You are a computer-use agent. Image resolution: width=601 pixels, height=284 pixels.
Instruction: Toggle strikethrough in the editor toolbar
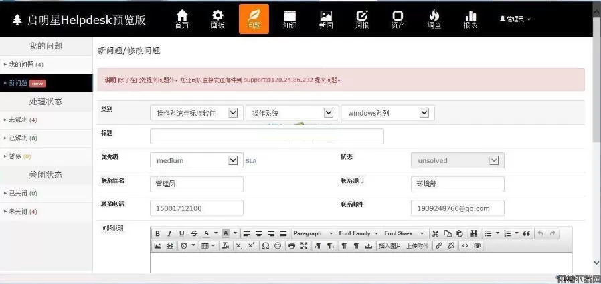click(194, 233)
